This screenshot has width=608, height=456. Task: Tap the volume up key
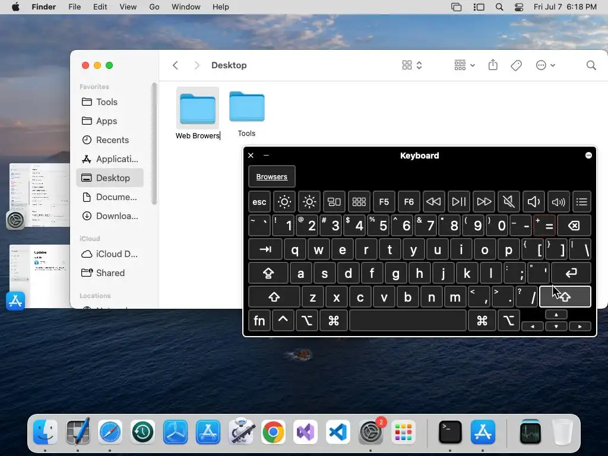[558, 202]
